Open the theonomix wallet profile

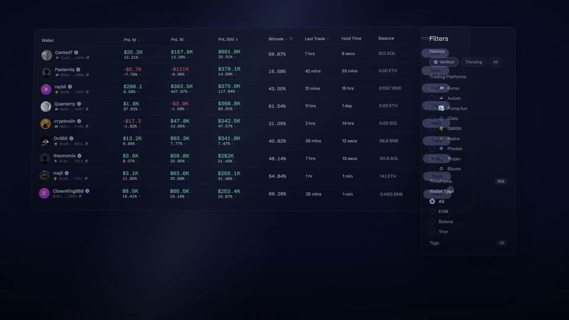click(64, 155)
